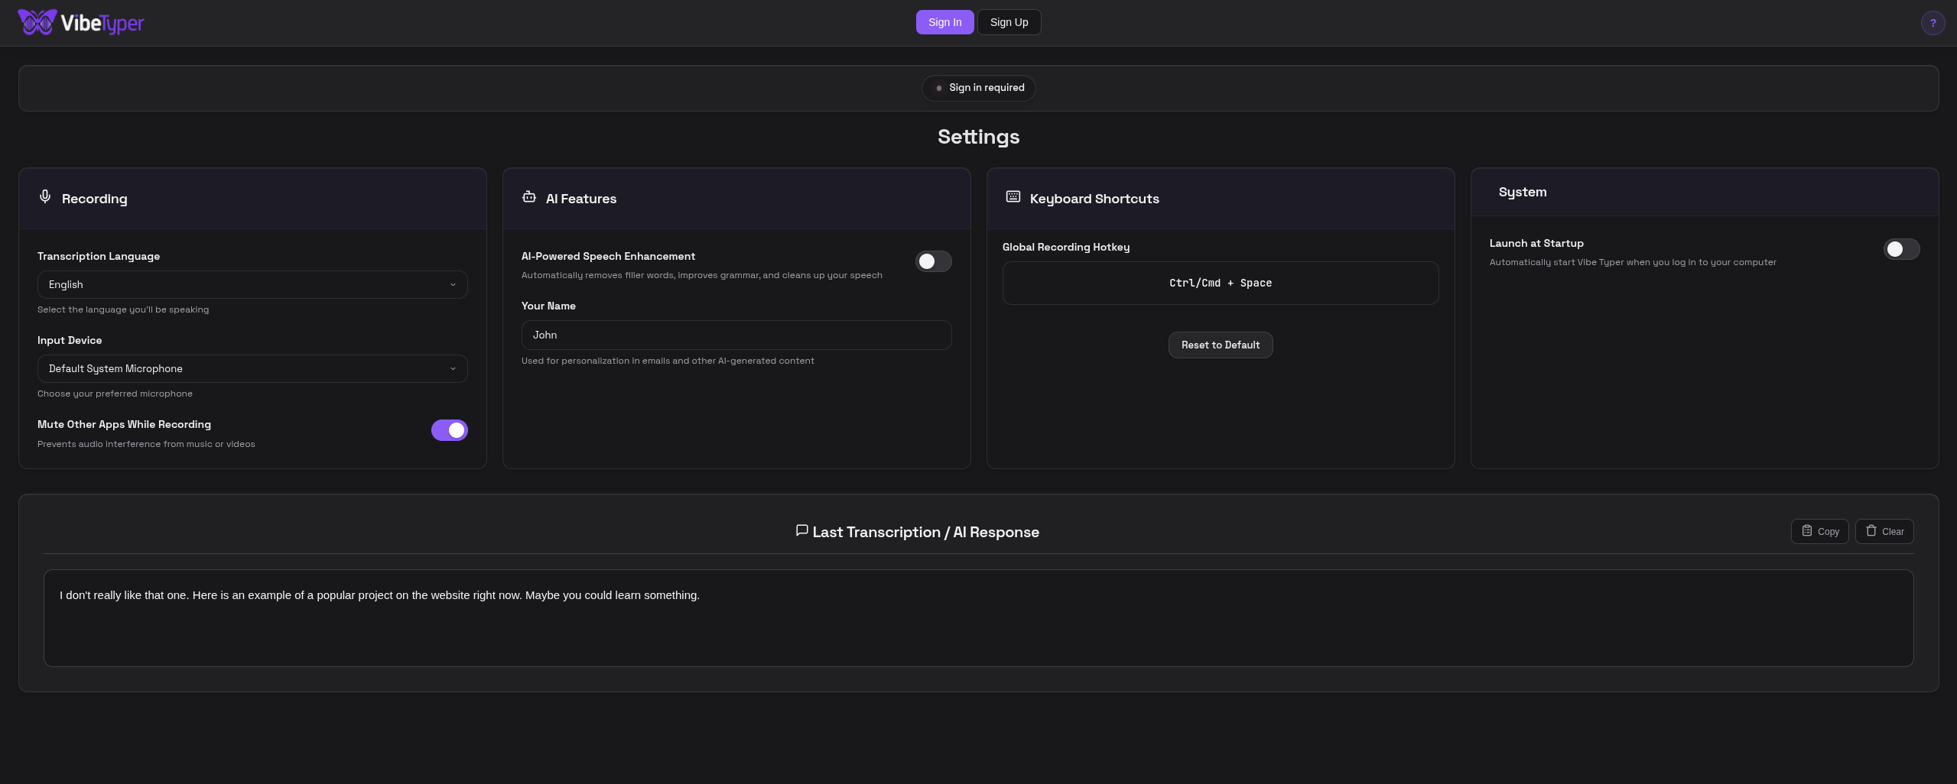The image size is (1957, 784).
Task: Click the microphone icon beside Recording
Action: point(45,197)
